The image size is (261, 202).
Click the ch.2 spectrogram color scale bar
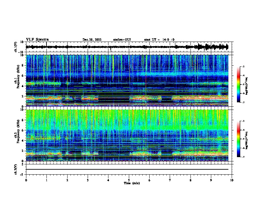239,139
